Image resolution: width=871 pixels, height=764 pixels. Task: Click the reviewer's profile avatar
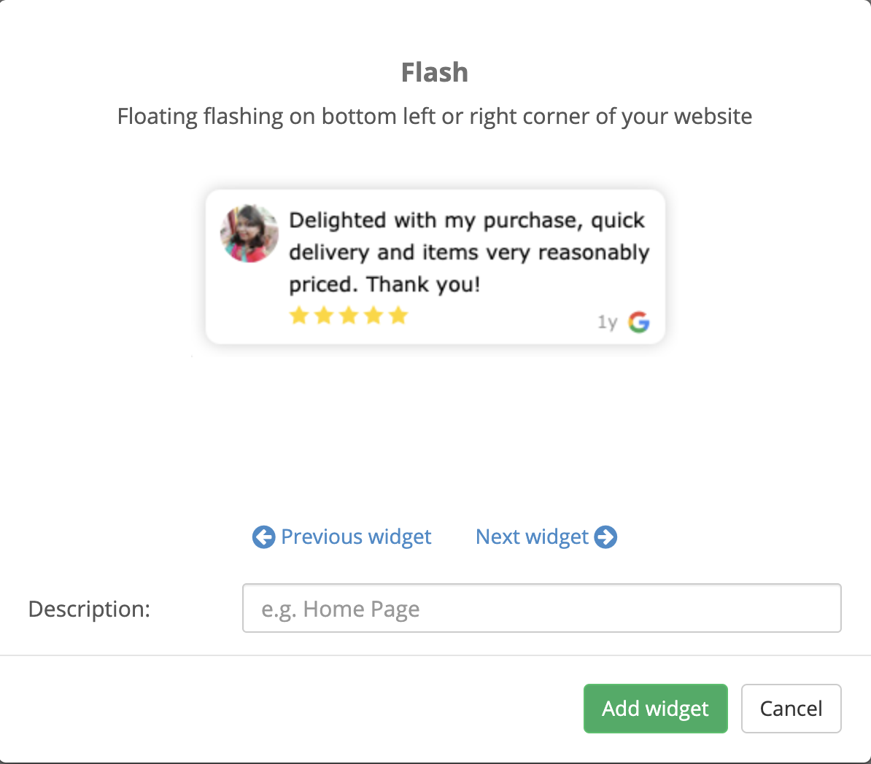click(249, 233)
